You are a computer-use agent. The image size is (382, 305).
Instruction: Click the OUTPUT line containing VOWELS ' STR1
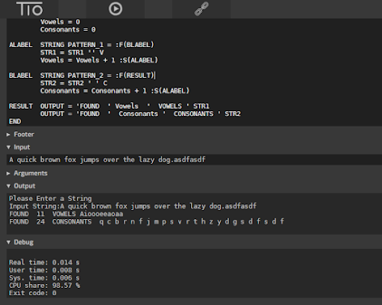pos(125,106)
